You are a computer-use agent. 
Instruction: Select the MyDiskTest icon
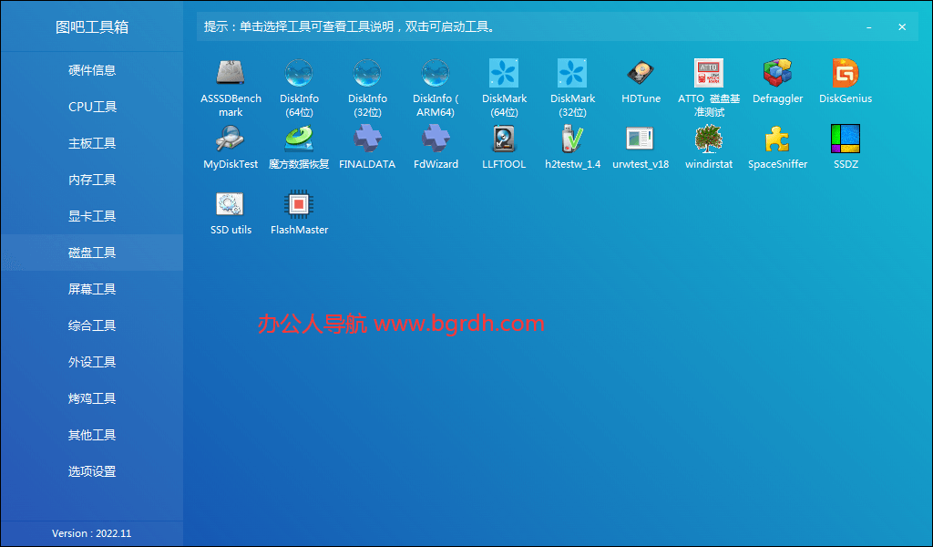[231, 138]
